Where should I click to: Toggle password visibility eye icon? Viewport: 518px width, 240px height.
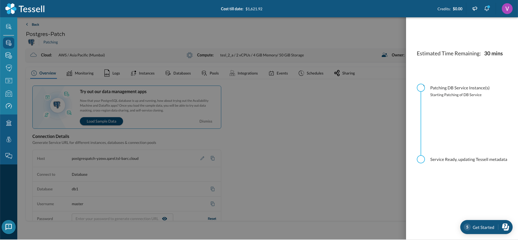[x=165, y=219]
